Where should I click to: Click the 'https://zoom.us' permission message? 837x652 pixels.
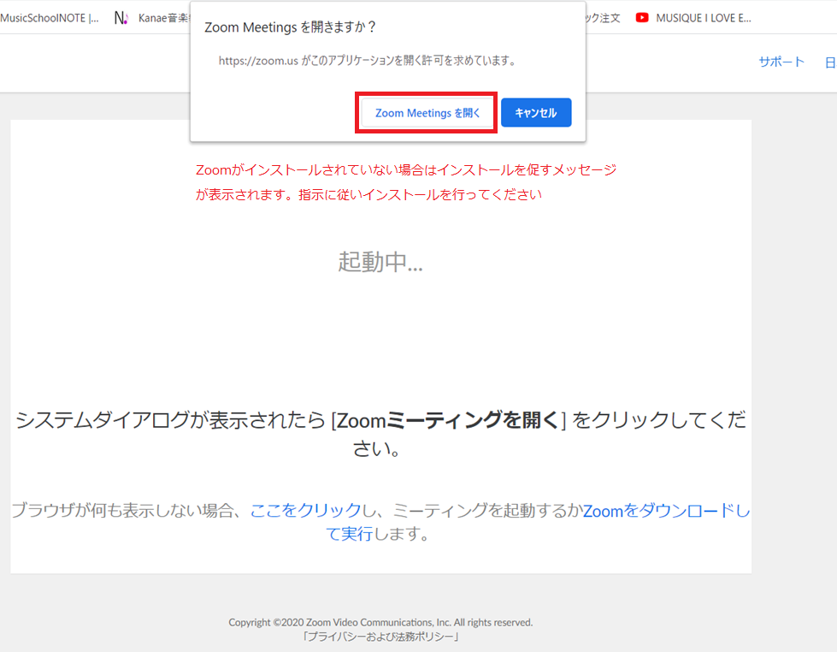click(x=368, y=61)
